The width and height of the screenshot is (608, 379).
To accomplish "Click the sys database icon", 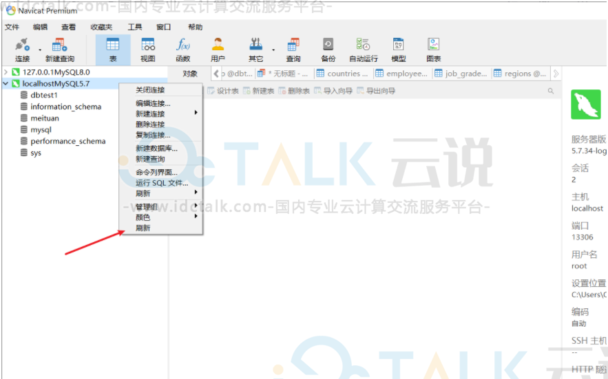I will [24, 153].
